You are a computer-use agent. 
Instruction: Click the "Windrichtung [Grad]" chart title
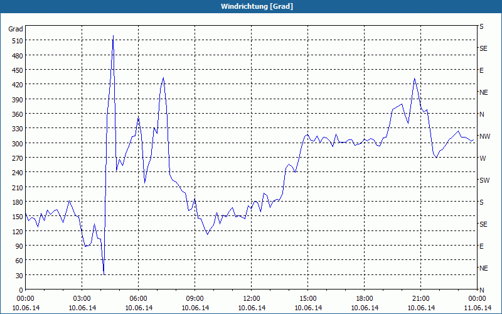257,6
